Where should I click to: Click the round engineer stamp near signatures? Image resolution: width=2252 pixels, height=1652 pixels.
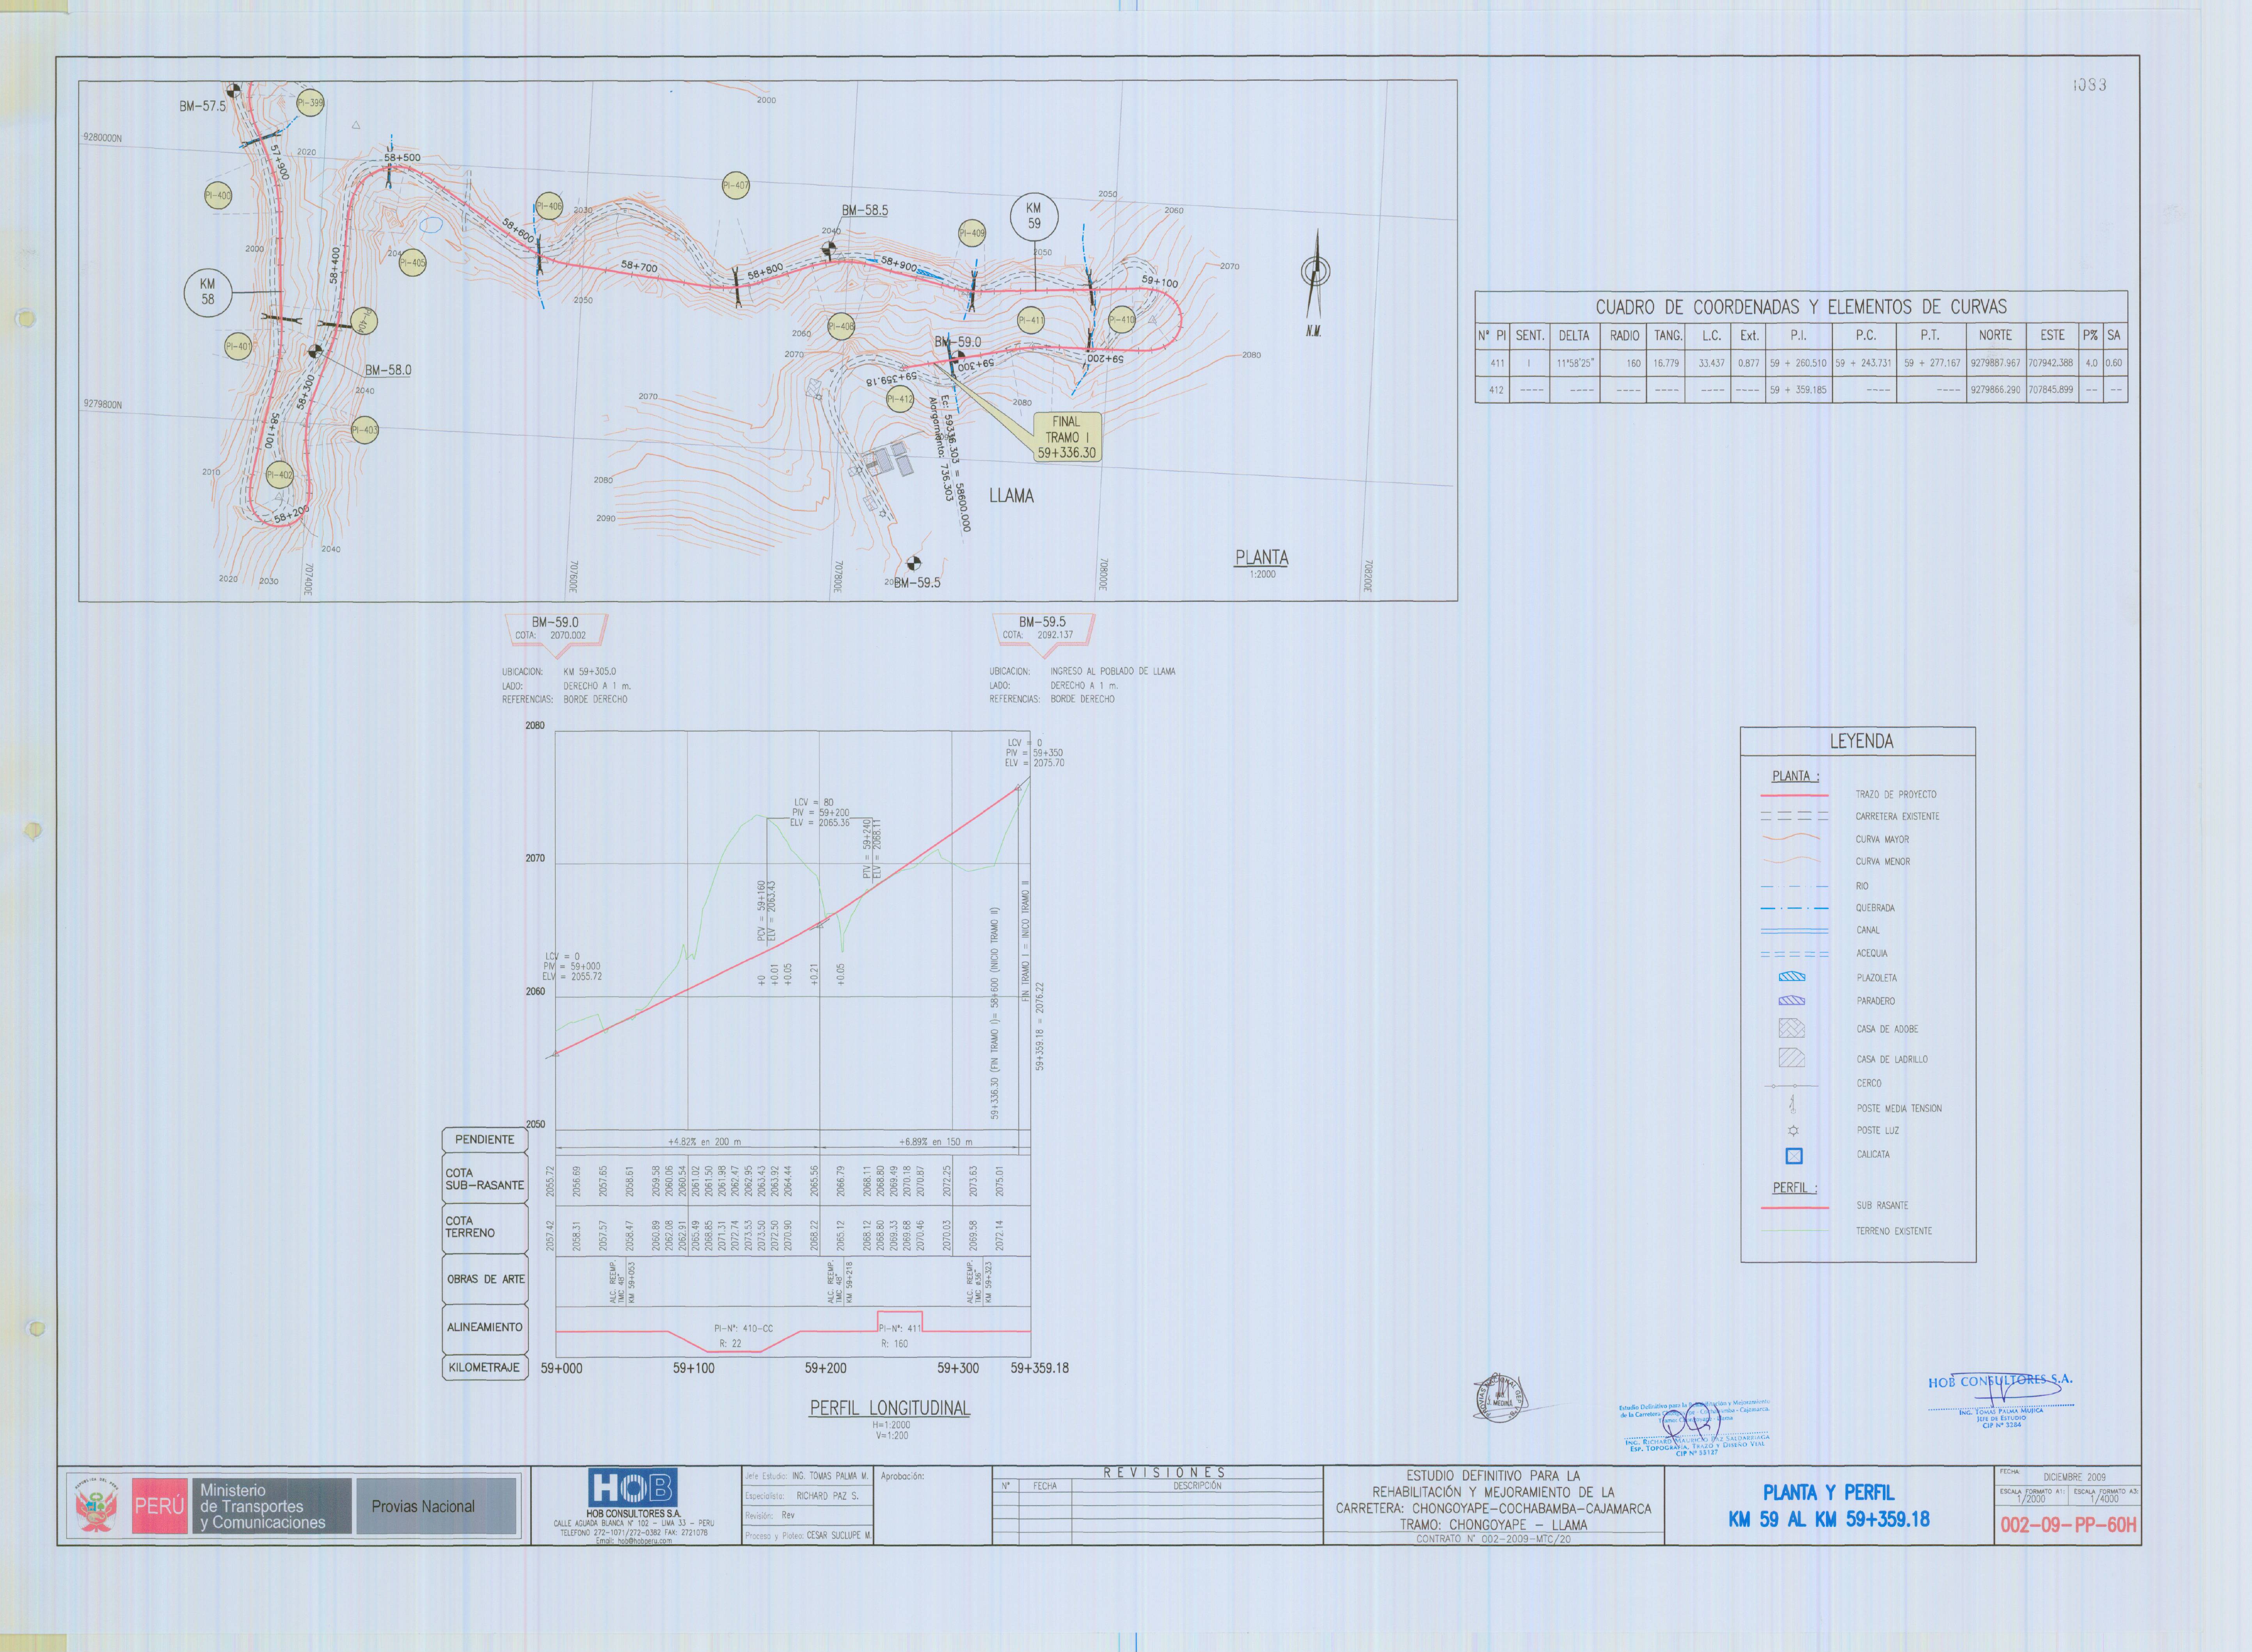1500,1398
